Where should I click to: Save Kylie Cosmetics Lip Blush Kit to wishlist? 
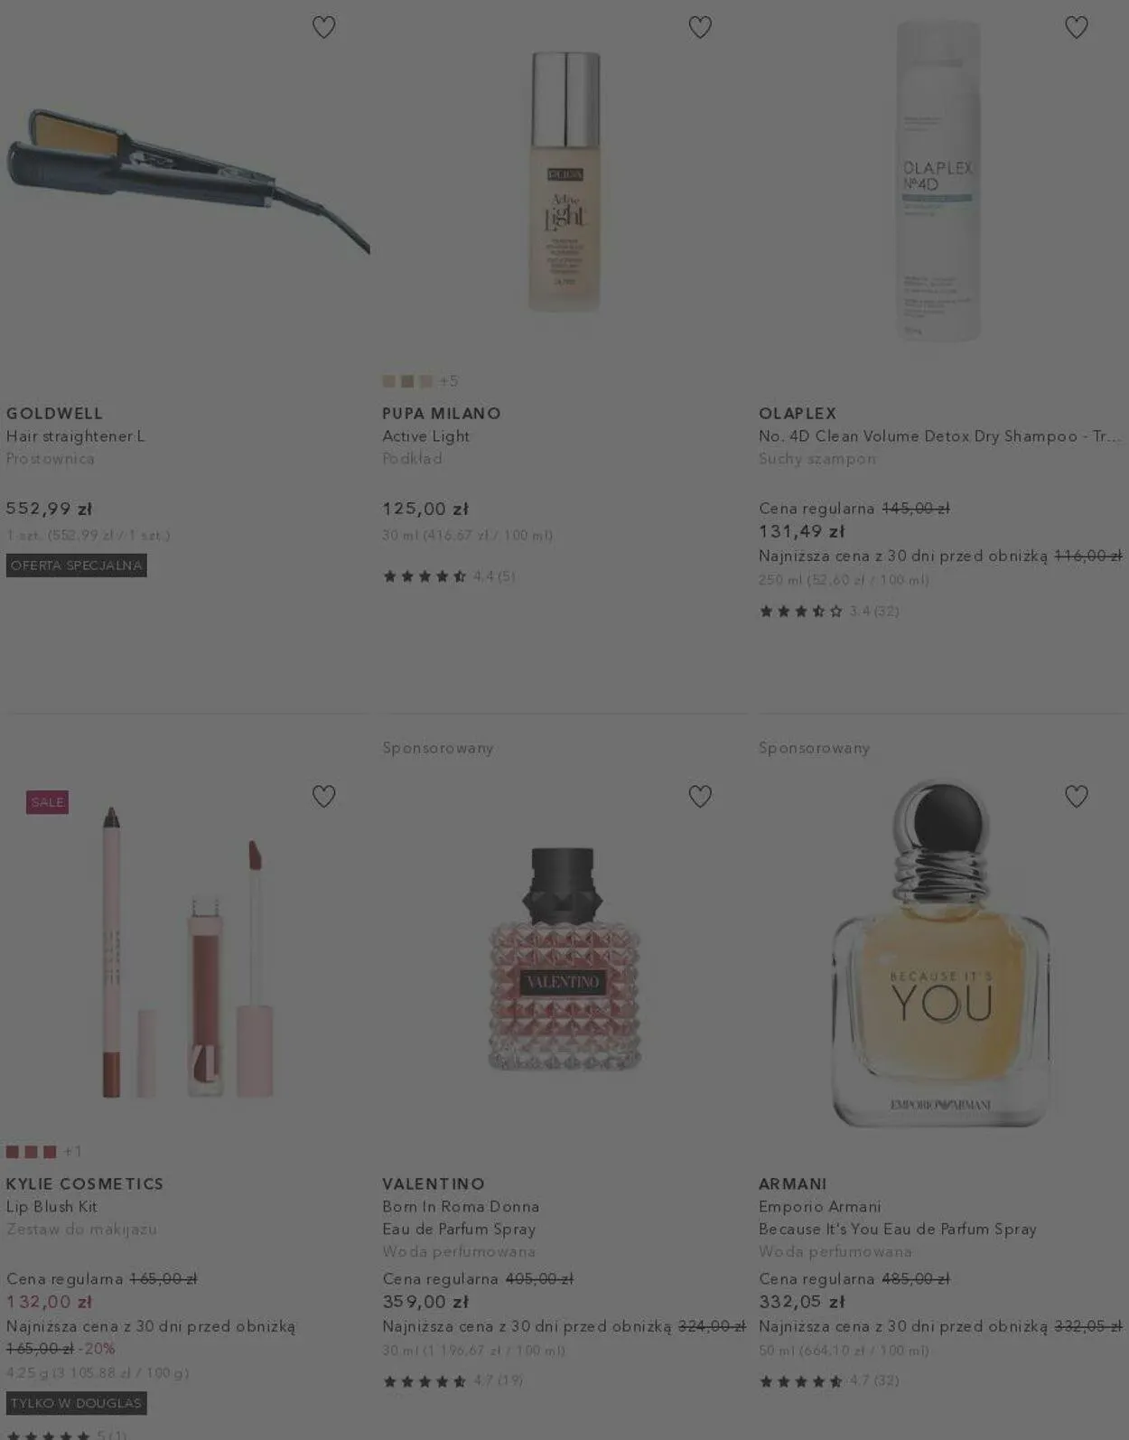323,796
